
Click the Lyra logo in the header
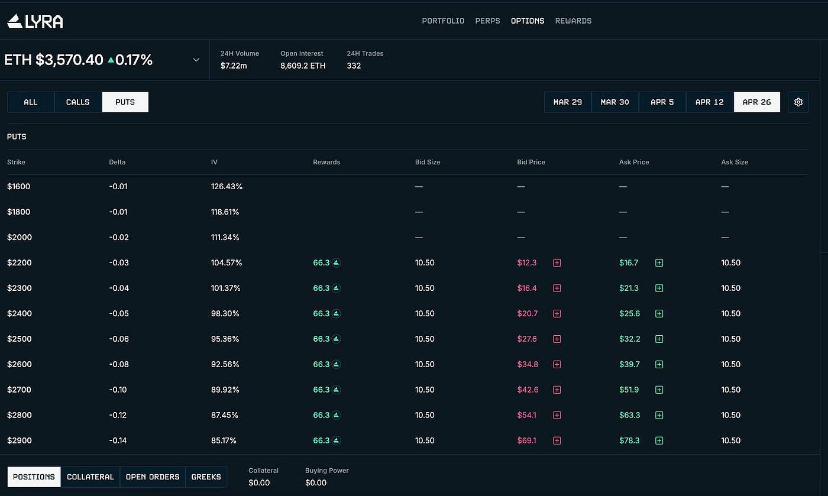click(34, 20)
